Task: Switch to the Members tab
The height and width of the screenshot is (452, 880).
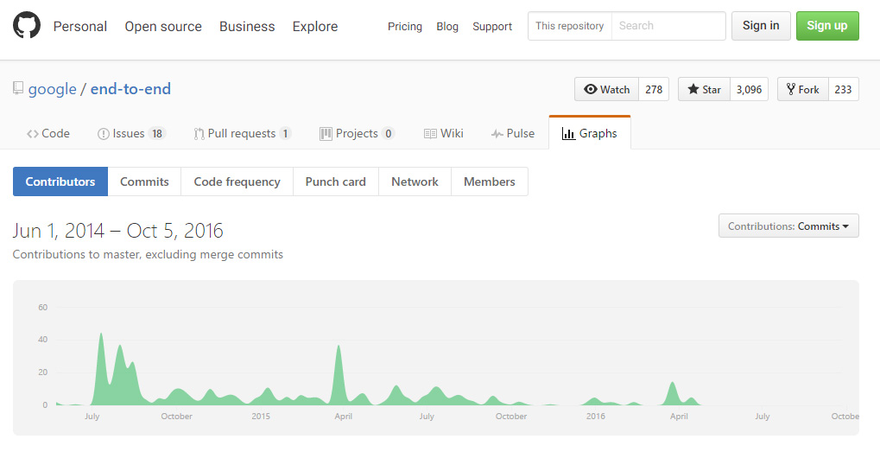Action: [x=490, y=181]
